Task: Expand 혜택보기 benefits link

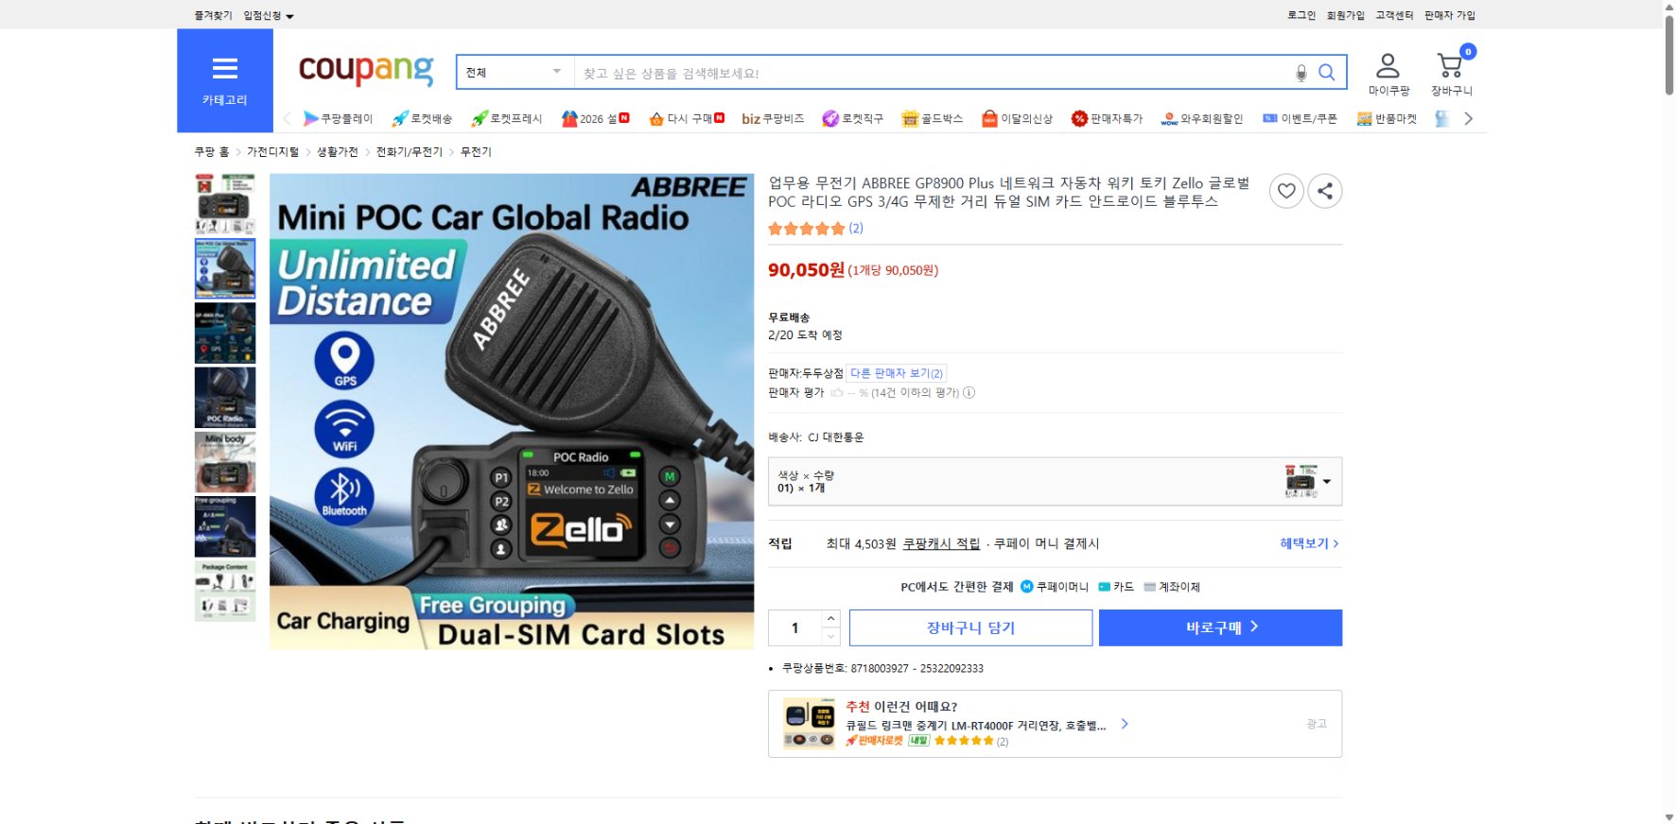Action: 1309,543
